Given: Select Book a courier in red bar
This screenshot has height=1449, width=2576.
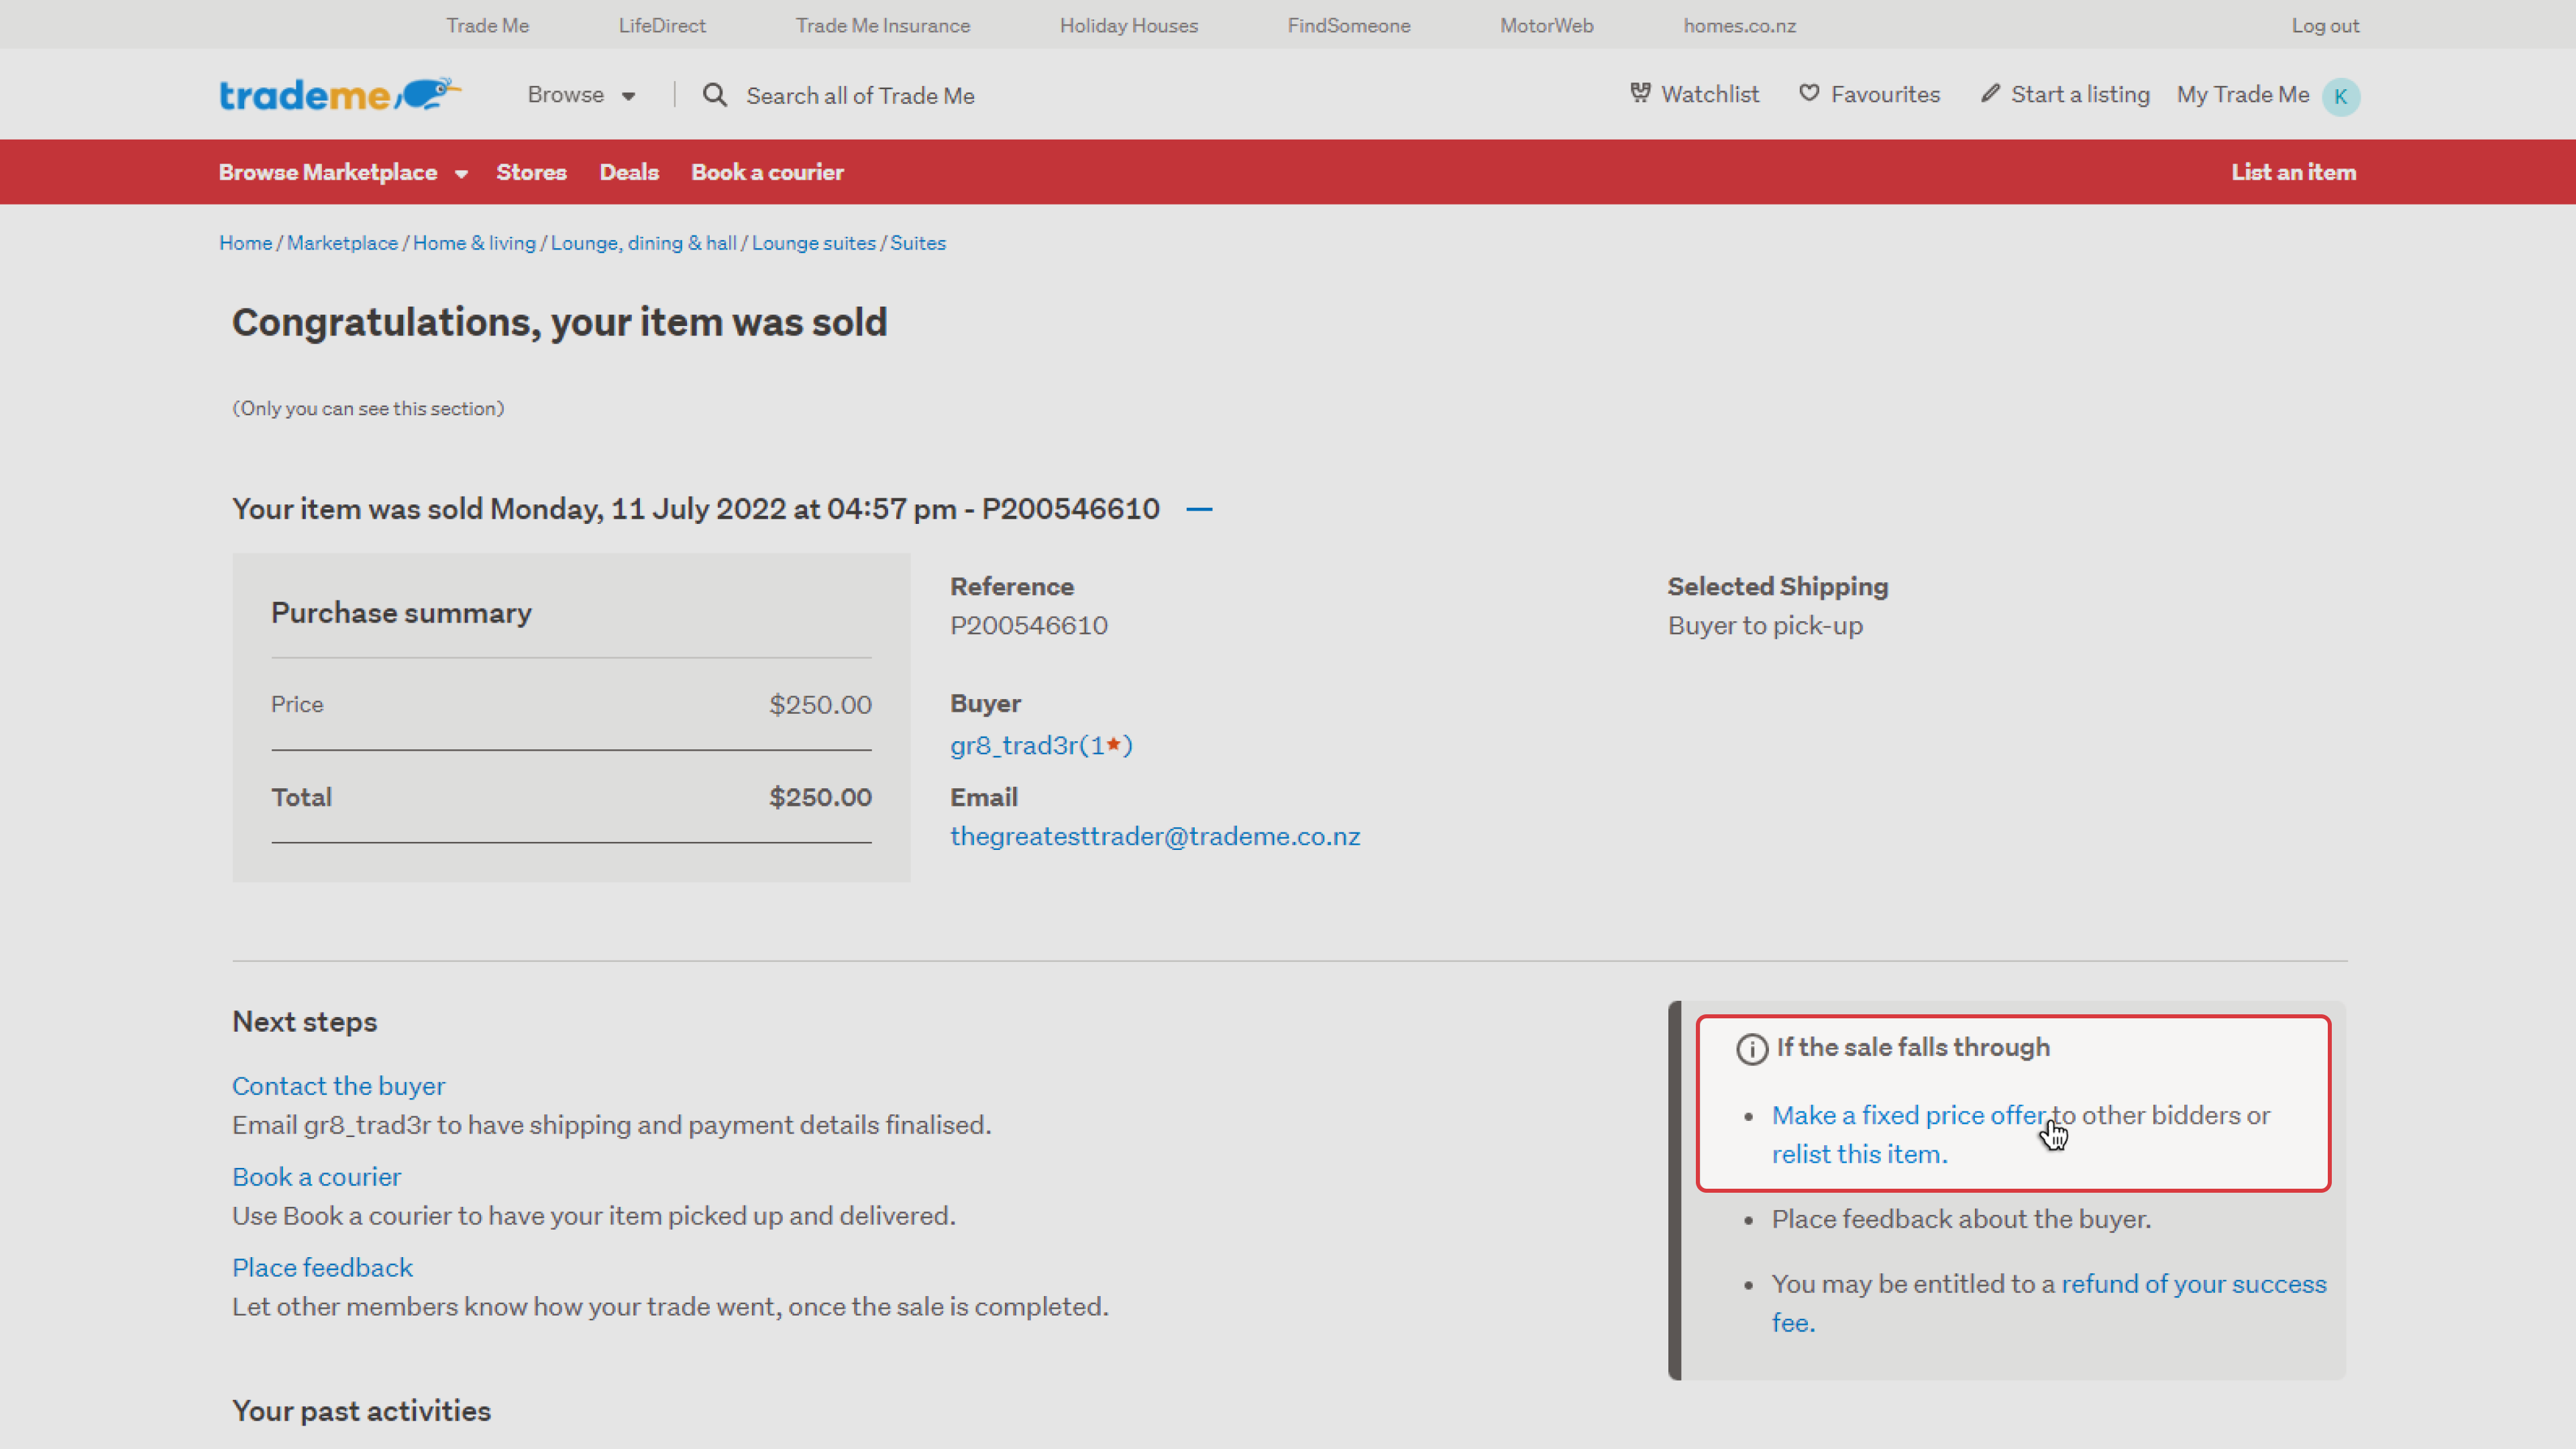Looking at the screenshot, I should 767,172.
